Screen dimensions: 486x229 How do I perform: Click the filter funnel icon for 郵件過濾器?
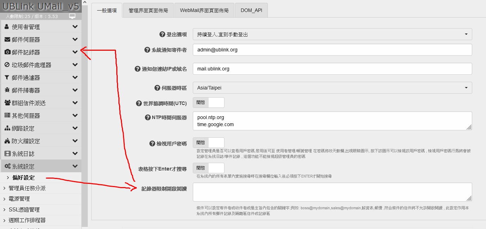[7, 78]
